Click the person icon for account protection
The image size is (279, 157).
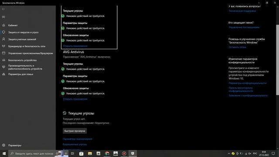coord(3,39)
